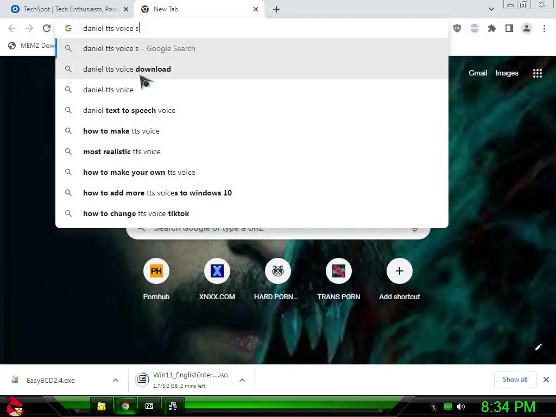
Task: Choose 'how to make your own tts voice'
Action: 252,172
